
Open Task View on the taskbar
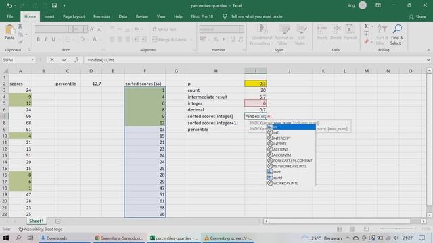coord(30,238)
